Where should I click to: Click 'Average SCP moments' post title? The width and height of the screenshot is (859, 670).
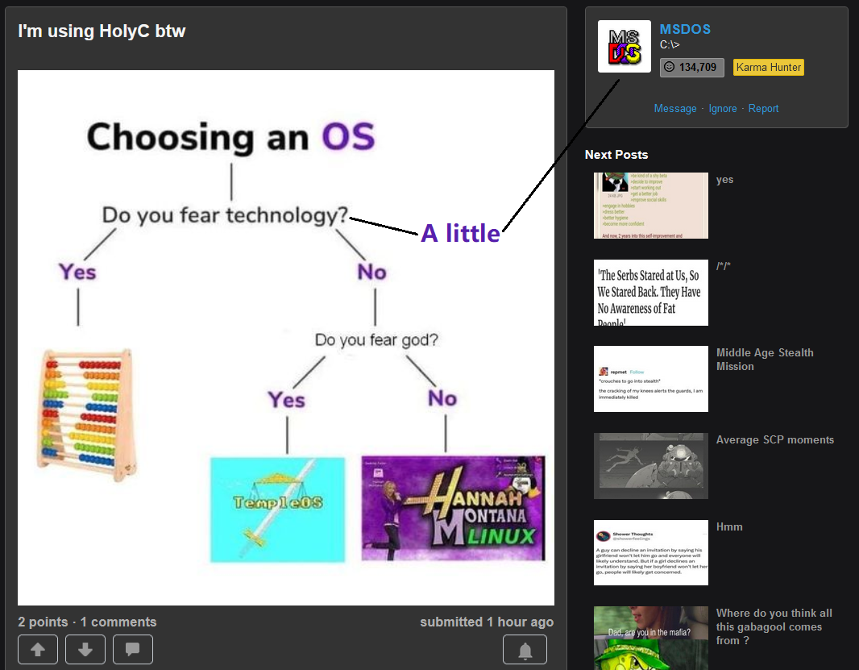[774, 439]
